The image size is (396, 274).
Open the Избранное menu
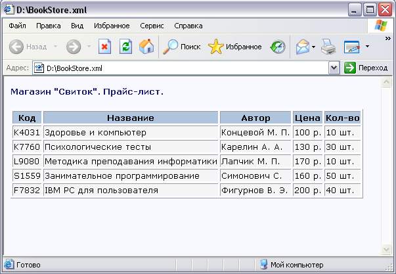112,26
